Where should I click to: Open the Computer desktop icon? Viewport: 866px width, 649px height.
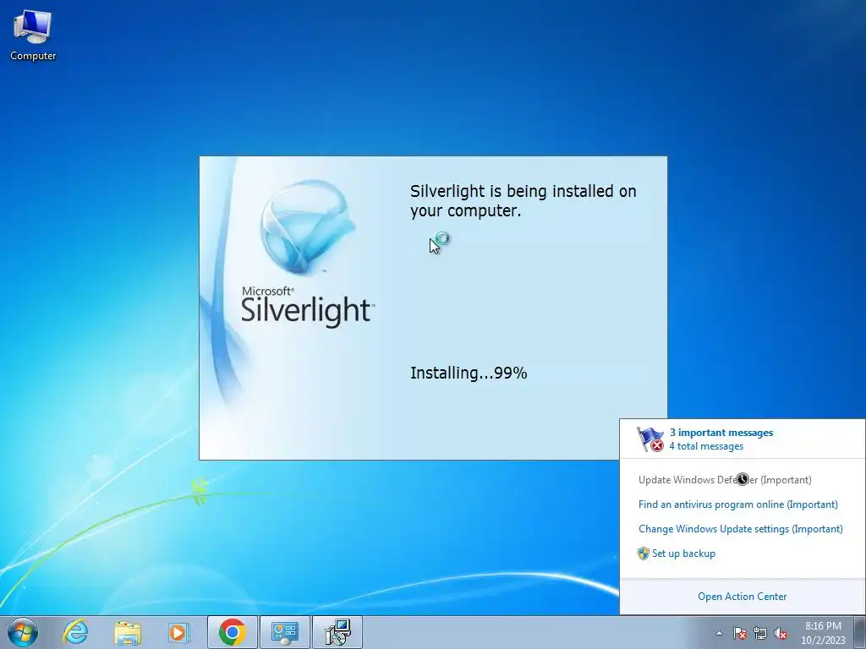pyautogui.click(x=33, y=35)
